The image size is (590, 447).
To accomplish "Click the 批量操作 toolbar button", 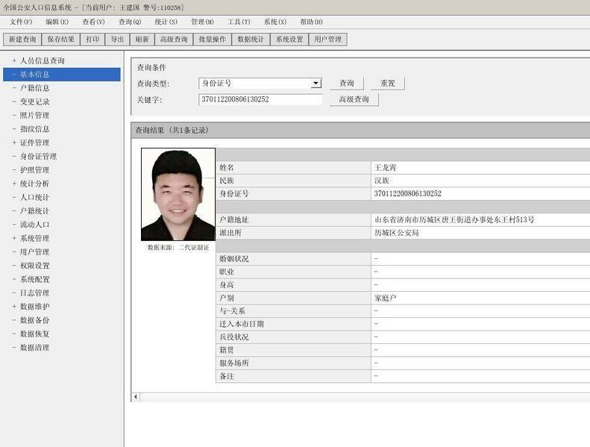I will 213,39.
